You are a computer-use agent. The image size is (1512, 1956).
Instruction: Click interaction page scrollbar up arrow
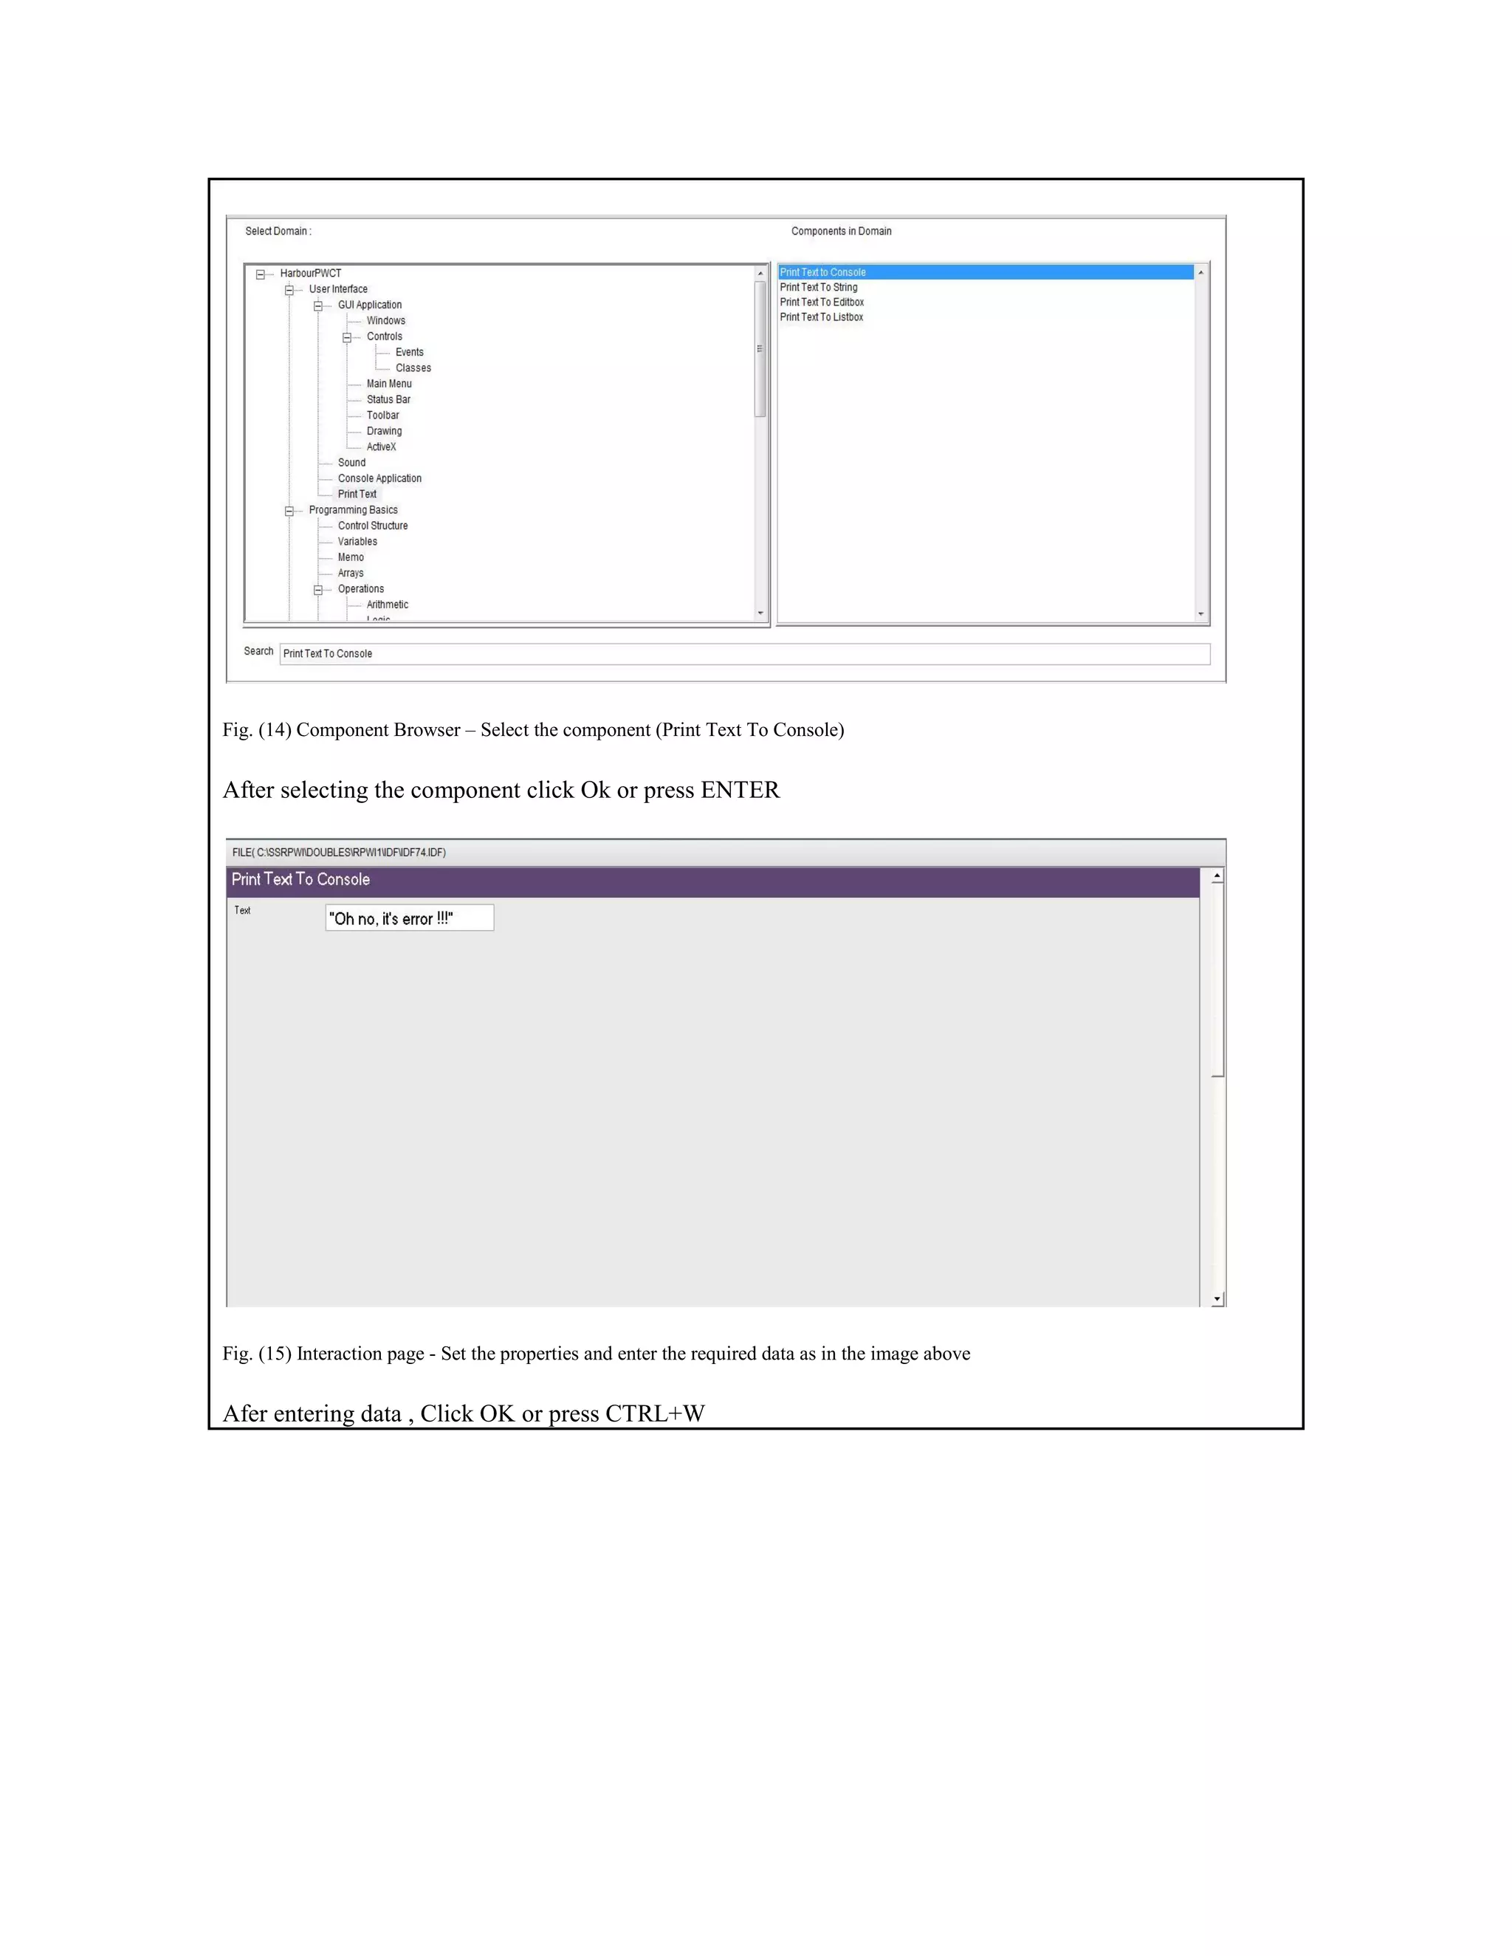coord(1217,876)
